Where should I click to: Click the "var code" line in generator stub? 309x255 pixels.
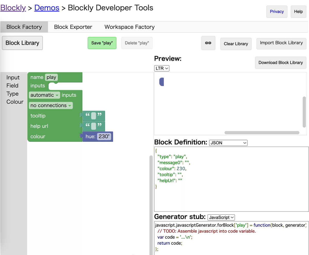click(x=175, y=237)
